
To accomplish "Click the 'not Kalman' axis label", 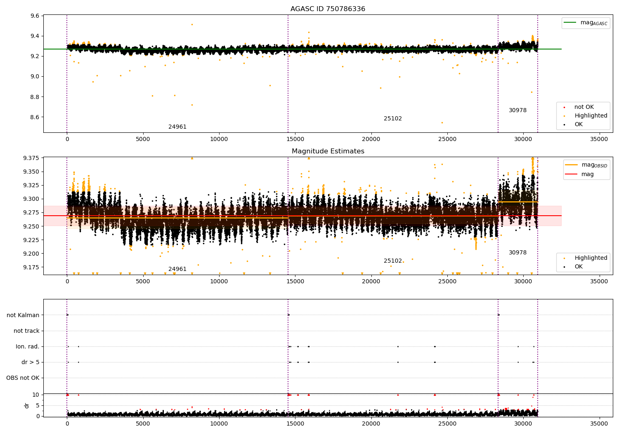I will (x=23, y=315).
